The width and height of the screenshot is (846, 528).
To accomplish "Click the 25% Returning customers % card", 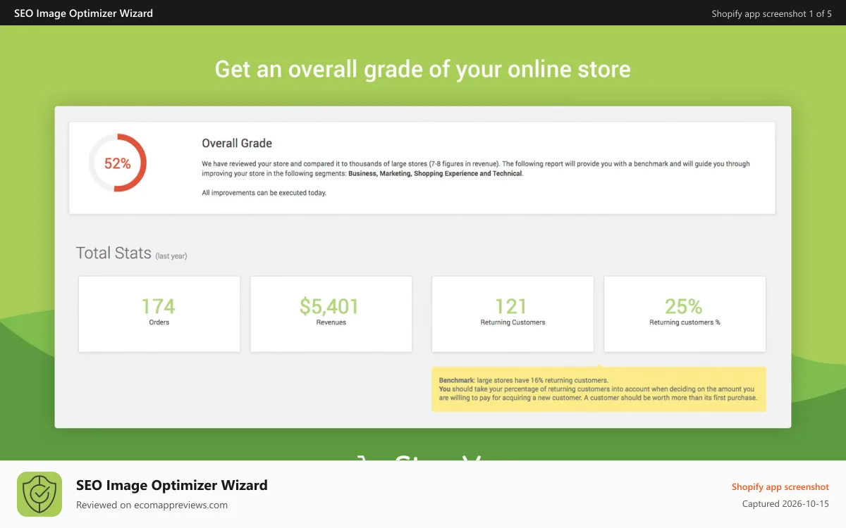I will (x=685, y=314).
